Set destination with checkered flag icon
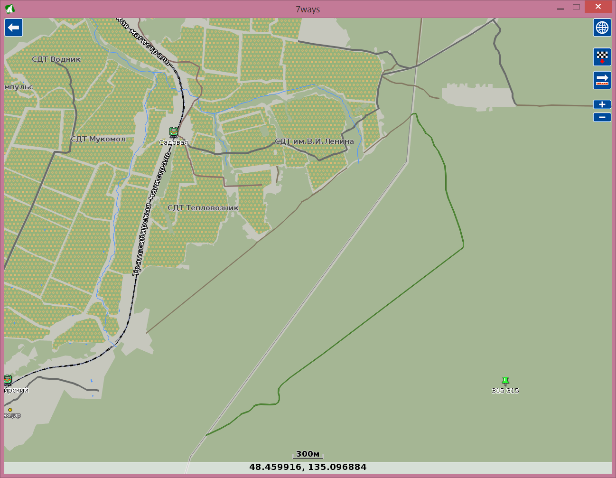616x478 pixels. pyautogui.click(x=602, y=57)
